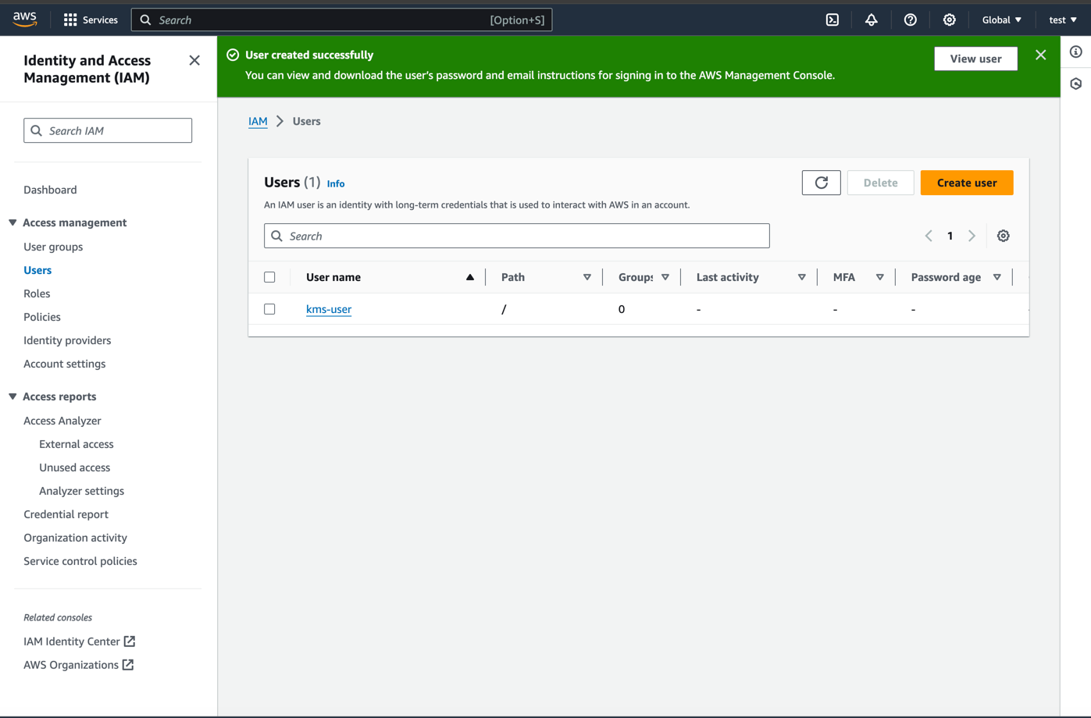Check the kms-user row checkbox
The image size is (1091, 718).
[269, 309]
